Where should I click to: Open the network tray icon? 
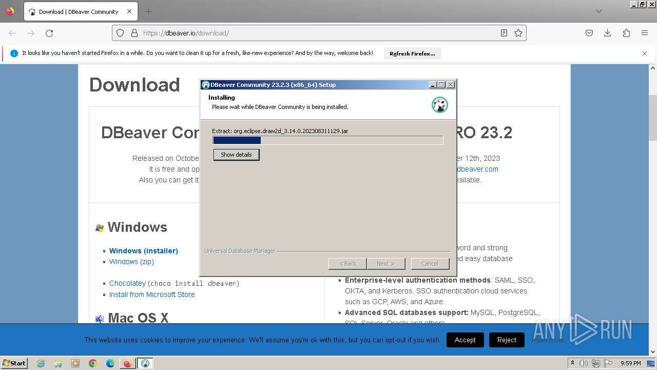pos(596,363)
